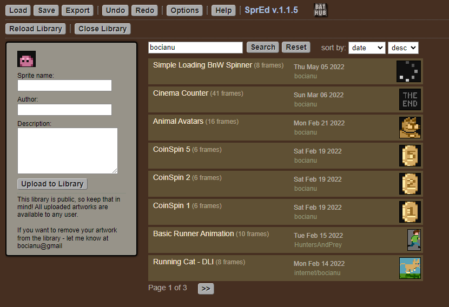This screenshot has width=449, height=307.
Task: Open the Basic Runner Animation thumbnail
Action: coord(414,240)
